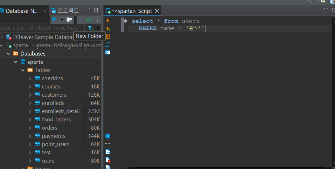Show execution log error-page icon

(108, 160)
